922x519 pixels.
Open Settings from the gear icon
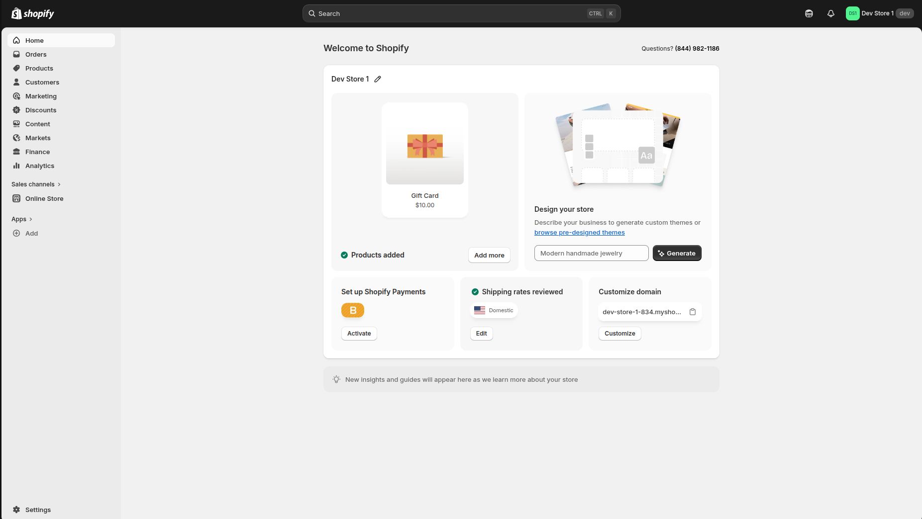pyautogui.click(x=16, y=510)
